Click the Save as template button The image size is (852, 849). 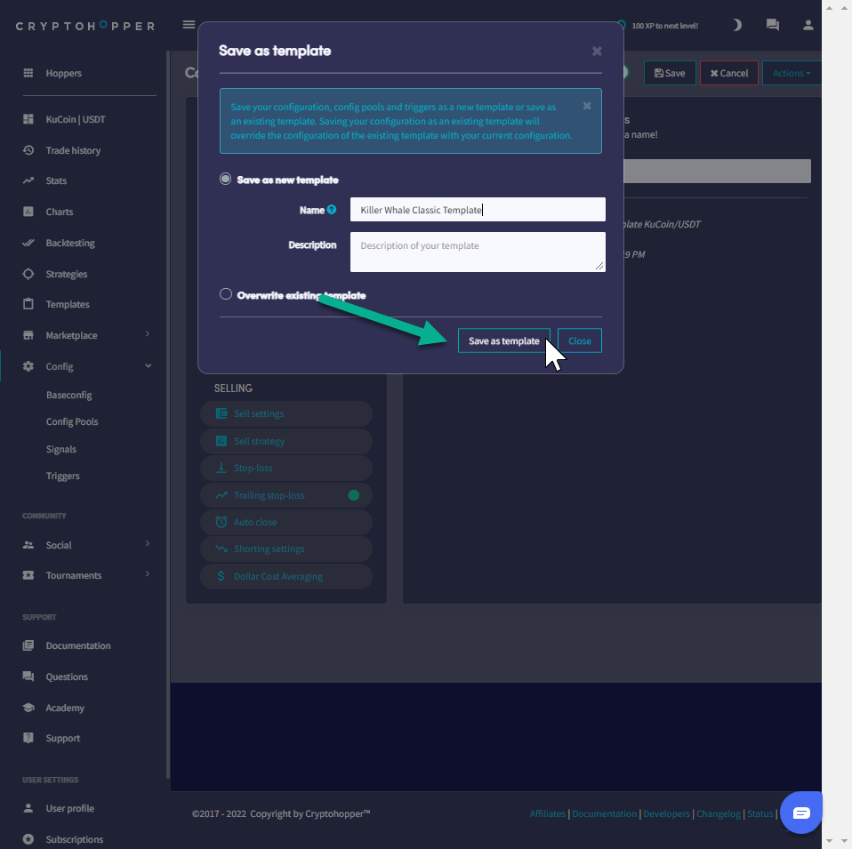[503, 340]
